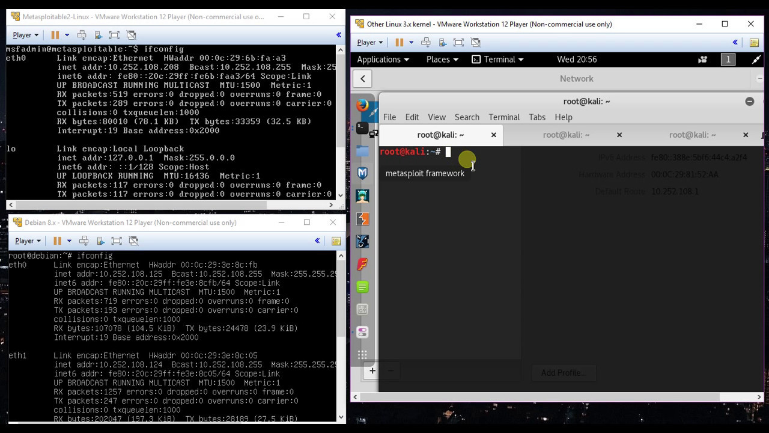This screenshot has width=769, height=433.
Task: Expand power options arrow in Kali VM window
Action: click(x=411, y=42)
